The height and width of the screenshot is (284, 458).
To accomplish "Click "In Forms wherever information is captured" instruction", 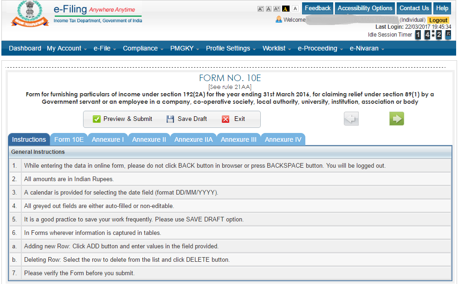I will (93, 233).
